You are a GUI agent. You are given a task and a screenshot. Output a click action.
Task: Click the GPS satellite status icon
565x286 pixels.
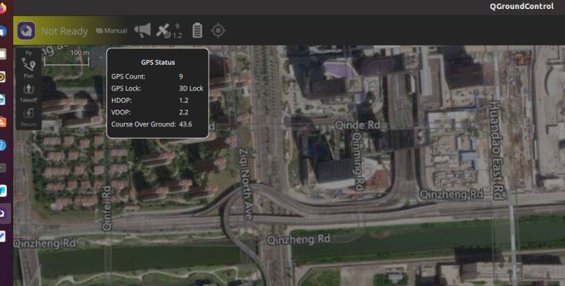[x=163, y=30]
